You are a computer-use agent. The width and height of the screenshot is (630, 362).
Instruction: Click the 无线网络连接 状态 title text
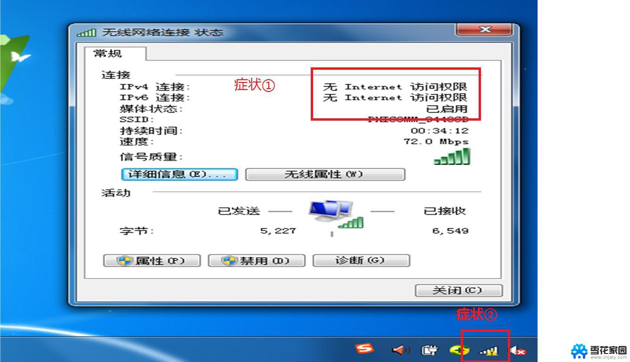coord(162,33)
